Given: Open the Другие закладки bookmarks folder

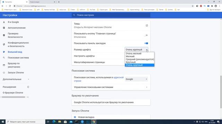Looking at the screenshot, I should coord(214,10).
